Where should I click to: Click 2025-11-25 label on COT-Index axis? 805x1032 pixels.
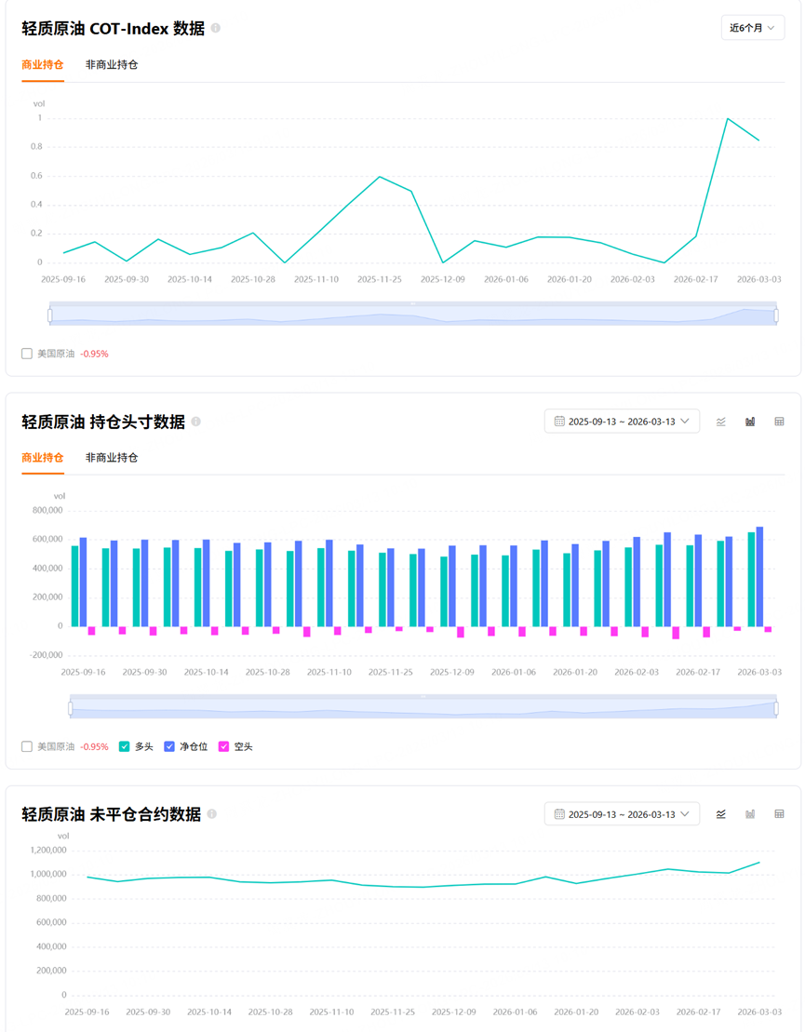379,280
